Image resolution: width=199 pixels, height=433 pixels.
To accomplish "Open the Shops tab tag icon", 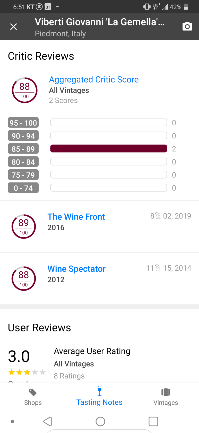I will click(33, 392).
